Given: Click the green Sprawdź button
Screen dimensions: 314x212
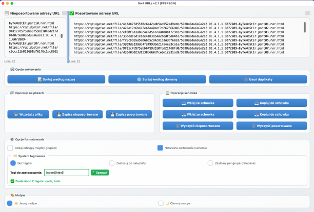Looking at the screenshot, I should click(x=100, y=173).
